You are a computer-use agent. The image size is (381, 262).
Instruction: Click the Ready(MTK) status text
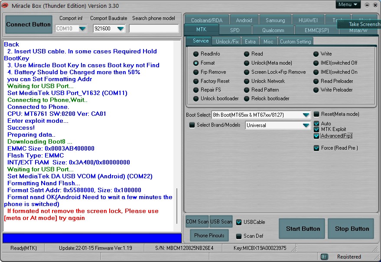(x=23, y=248)
